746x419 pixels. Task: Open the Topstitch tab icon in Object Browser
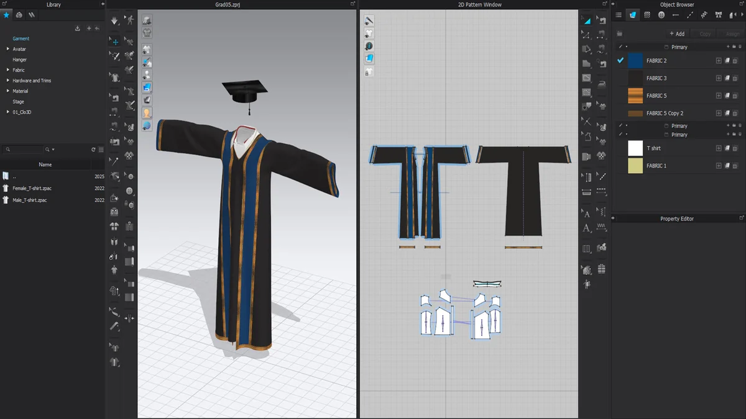(690, 15)
